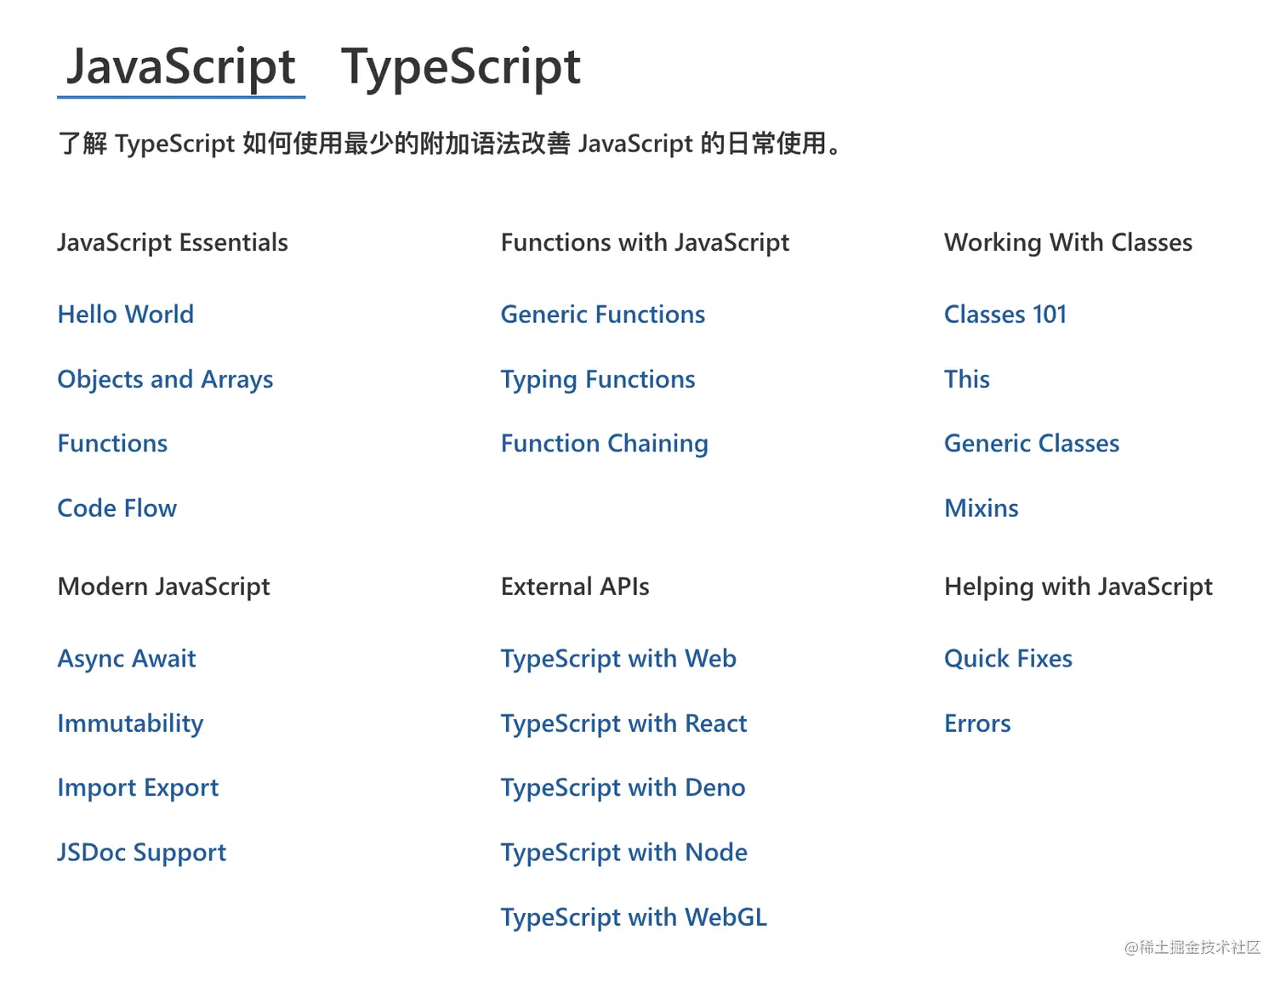Select the Functions with JavaScript heading
This screenshot has height=981, width=1286.
click(x=645, y=243)
